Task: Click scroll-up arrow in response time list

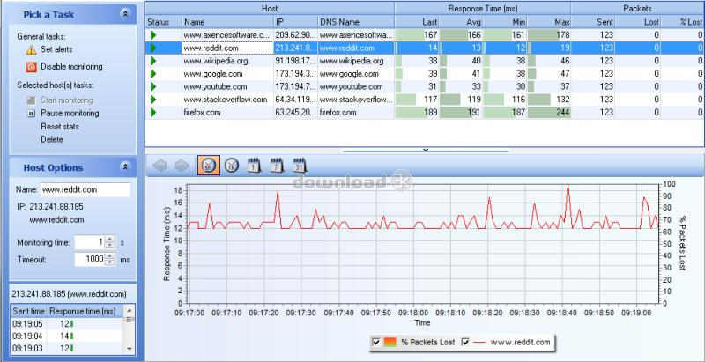Action: click(130, 310)
